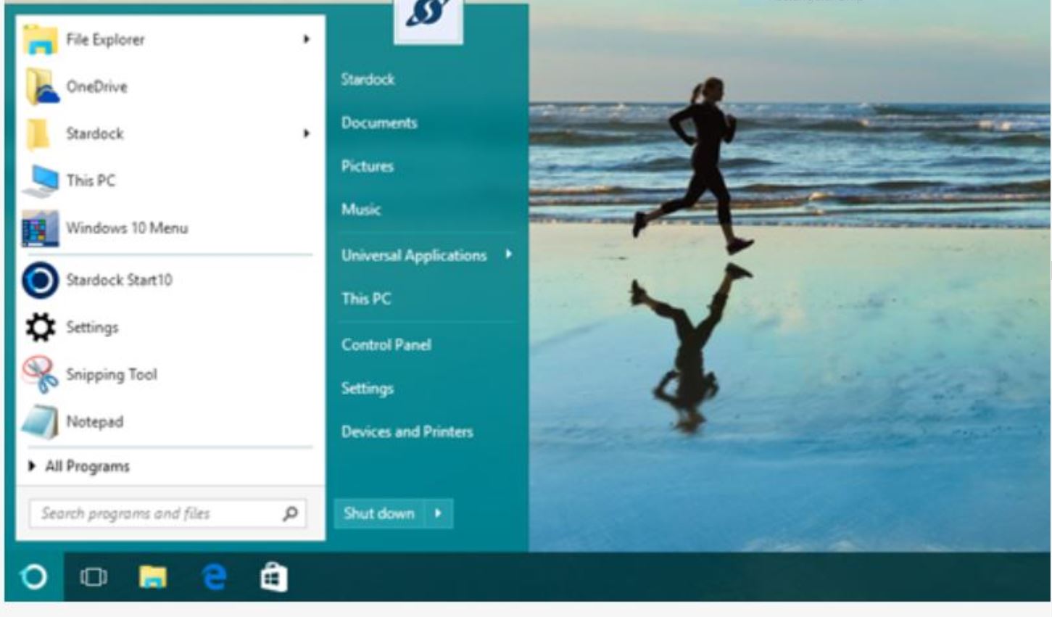Expand the File Explorer submenu arrow
1052x617 pixels.
pos(306,39)
